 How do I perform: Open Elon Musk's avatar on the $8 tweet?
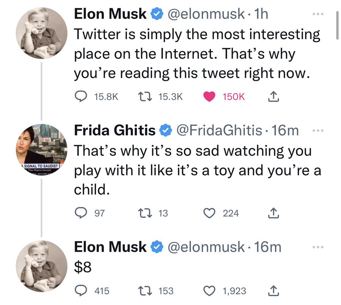(42, 266)
